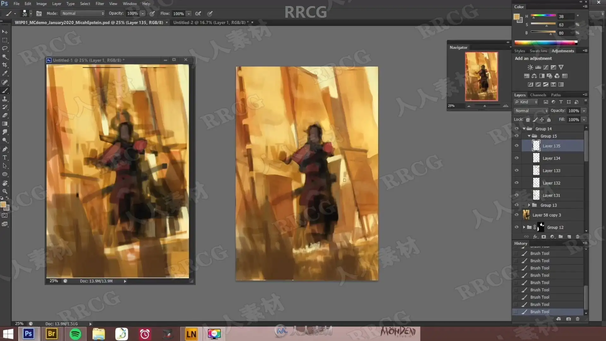
Task: Click the color spectrum ramp bar
Action: pyautogui.click(x=546, y=43)
